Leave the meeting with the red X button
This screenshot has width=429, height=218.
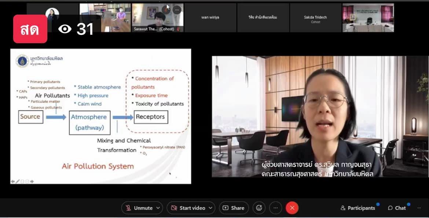pyautogui.click(x=292, y=208)
